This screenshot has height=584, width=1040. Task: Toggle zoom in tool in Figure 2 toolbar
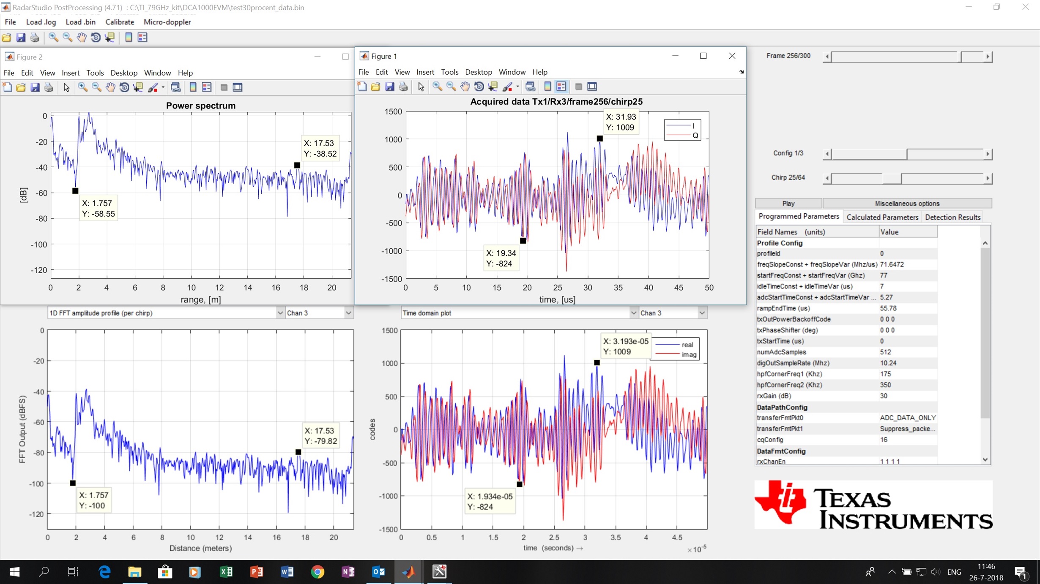pos(82,87)
